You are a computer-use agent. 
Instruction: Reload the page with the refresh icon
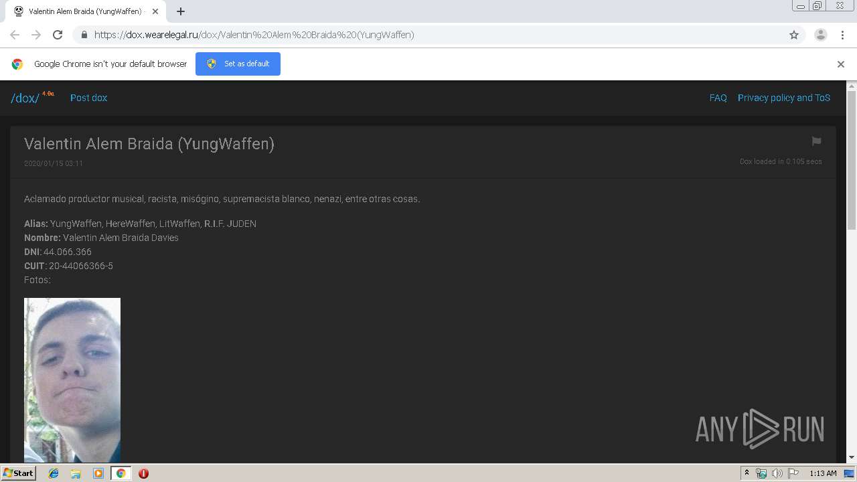click(x=58, y=35)
